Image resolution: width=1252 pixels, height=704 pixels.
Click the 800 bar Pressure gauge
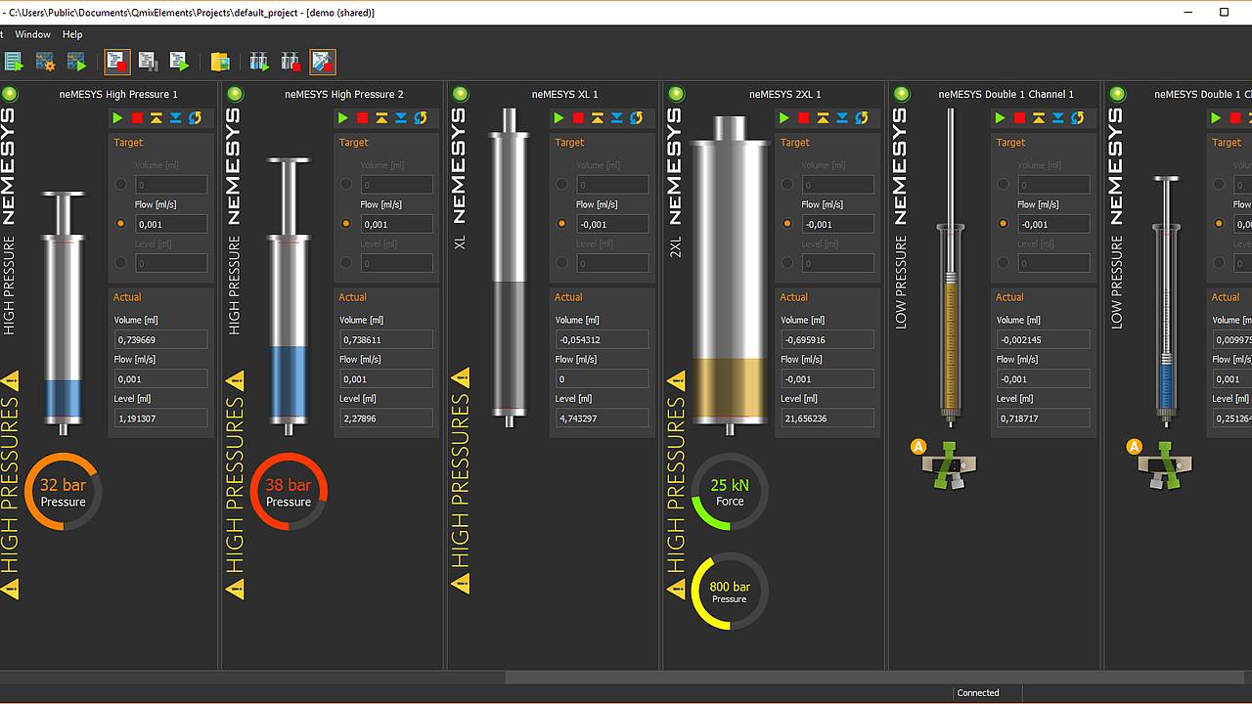pos(730,592)
